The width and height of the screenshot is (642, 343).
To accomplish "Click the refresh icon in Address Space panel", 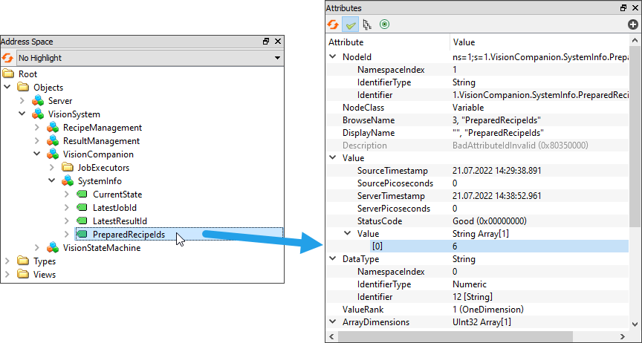I will pyautogui.click(x=7, y=58).
